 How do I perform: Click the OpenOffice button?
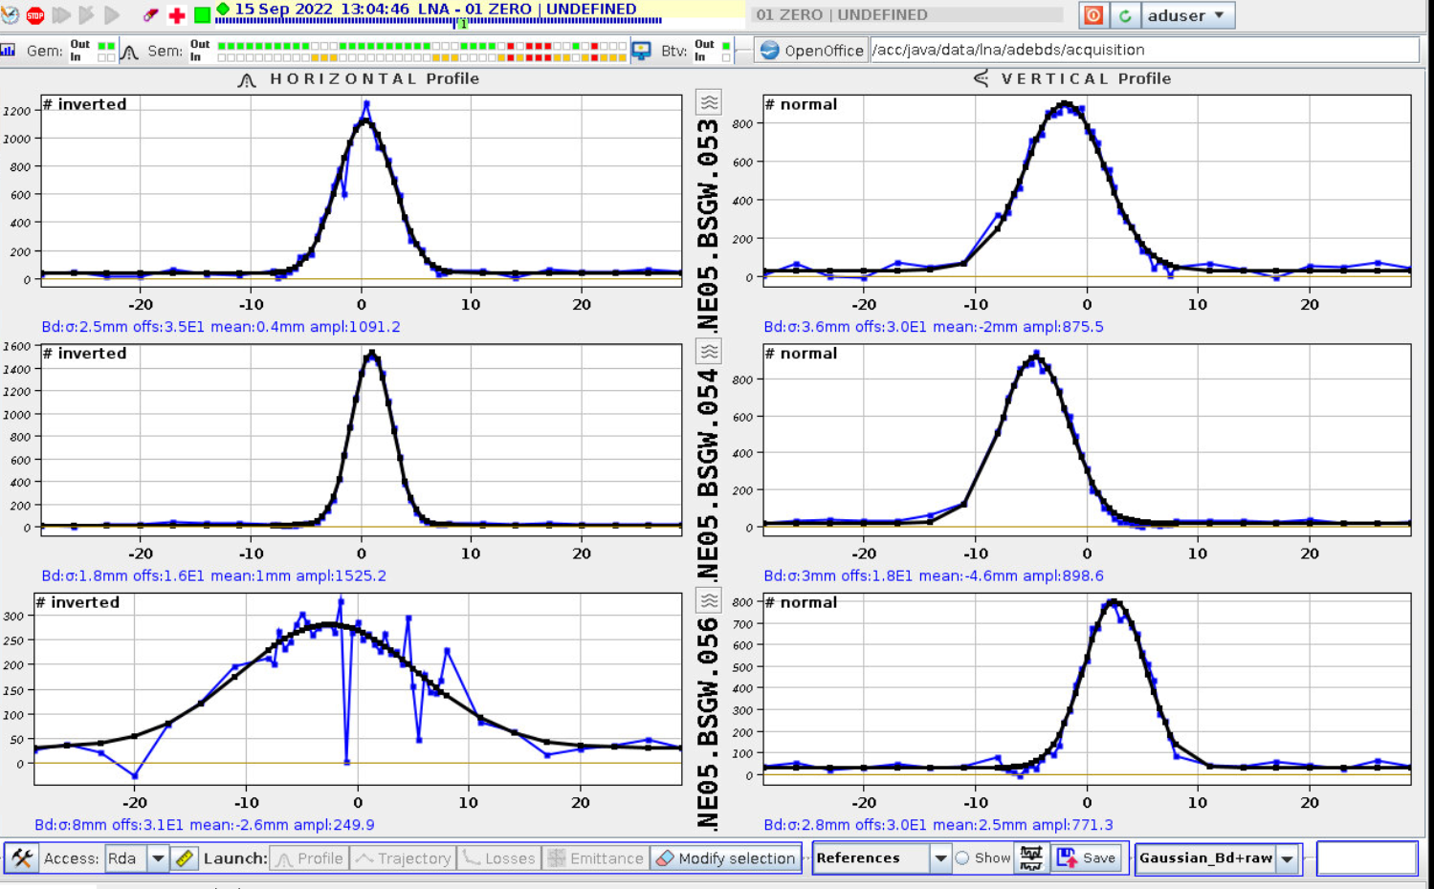(812, 50)
